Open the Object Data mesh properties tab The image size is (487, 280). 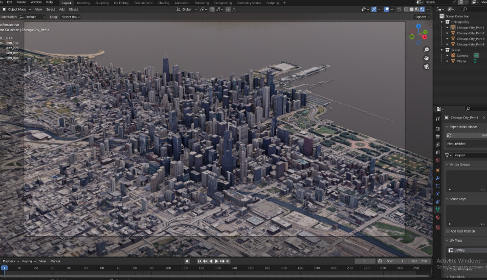click(x=437, y=209)
